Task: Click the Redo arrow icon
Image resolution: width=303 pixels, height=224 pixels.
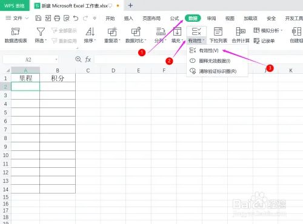Action: pos(85,18)
